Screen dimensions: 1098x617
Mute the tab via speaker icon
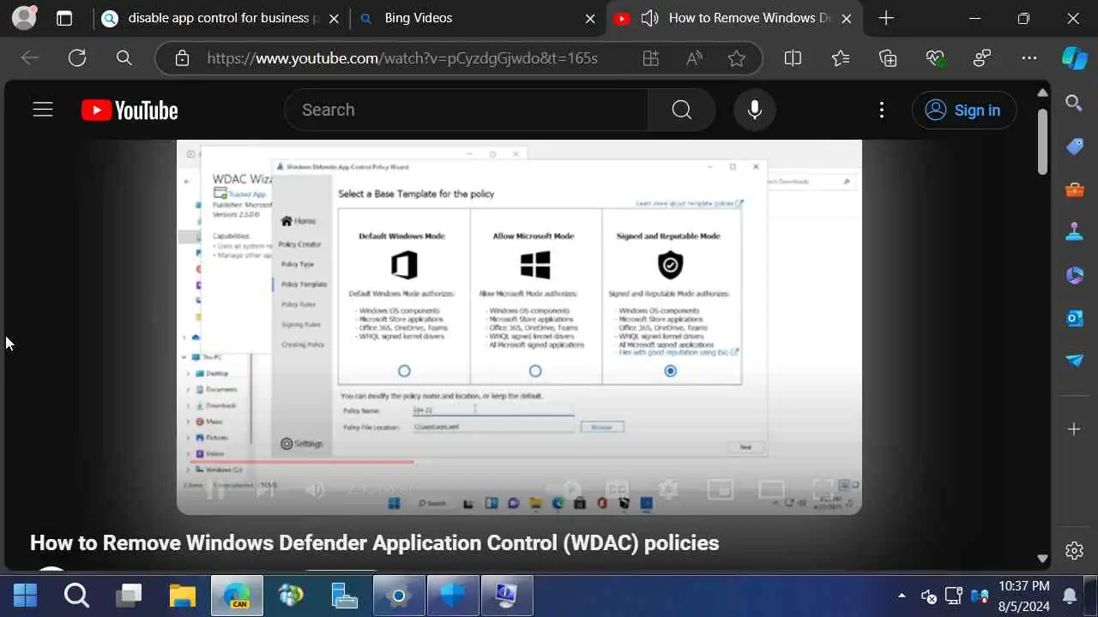(x=649, y=18)
